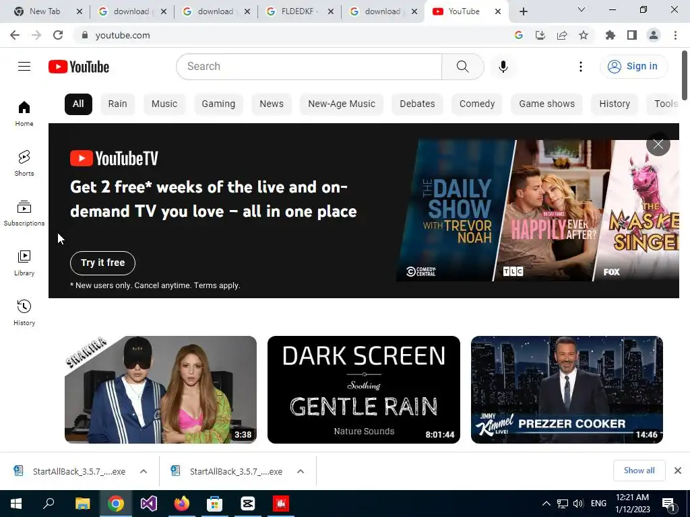Switch to the New Tab tab

coord(45,11)
